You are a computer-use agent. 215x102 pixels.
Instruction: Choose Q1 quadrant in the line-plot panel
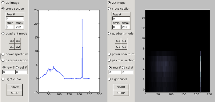(x=12, y=47)
